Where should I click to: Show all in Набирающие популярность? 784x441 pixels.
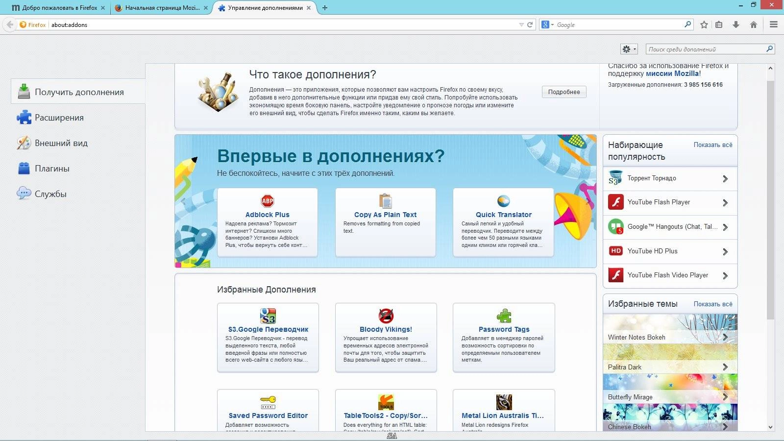click(713, 145)
